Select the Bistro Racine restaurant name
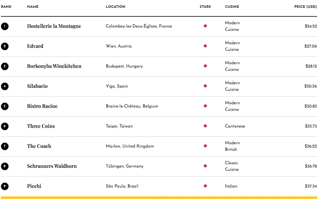Screen dimensions: 320x199 pos(42,106)
